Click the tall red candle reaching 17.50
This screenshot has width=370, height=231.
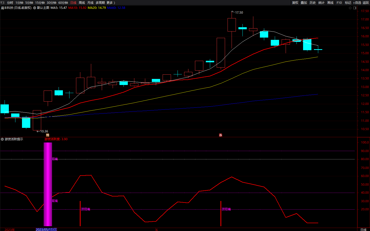click(x=232, y=25)
